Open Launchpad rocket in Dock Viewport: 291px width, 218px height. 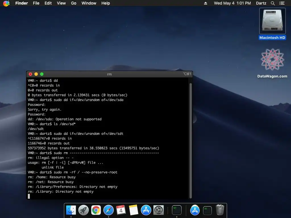[x=84, y=210]
